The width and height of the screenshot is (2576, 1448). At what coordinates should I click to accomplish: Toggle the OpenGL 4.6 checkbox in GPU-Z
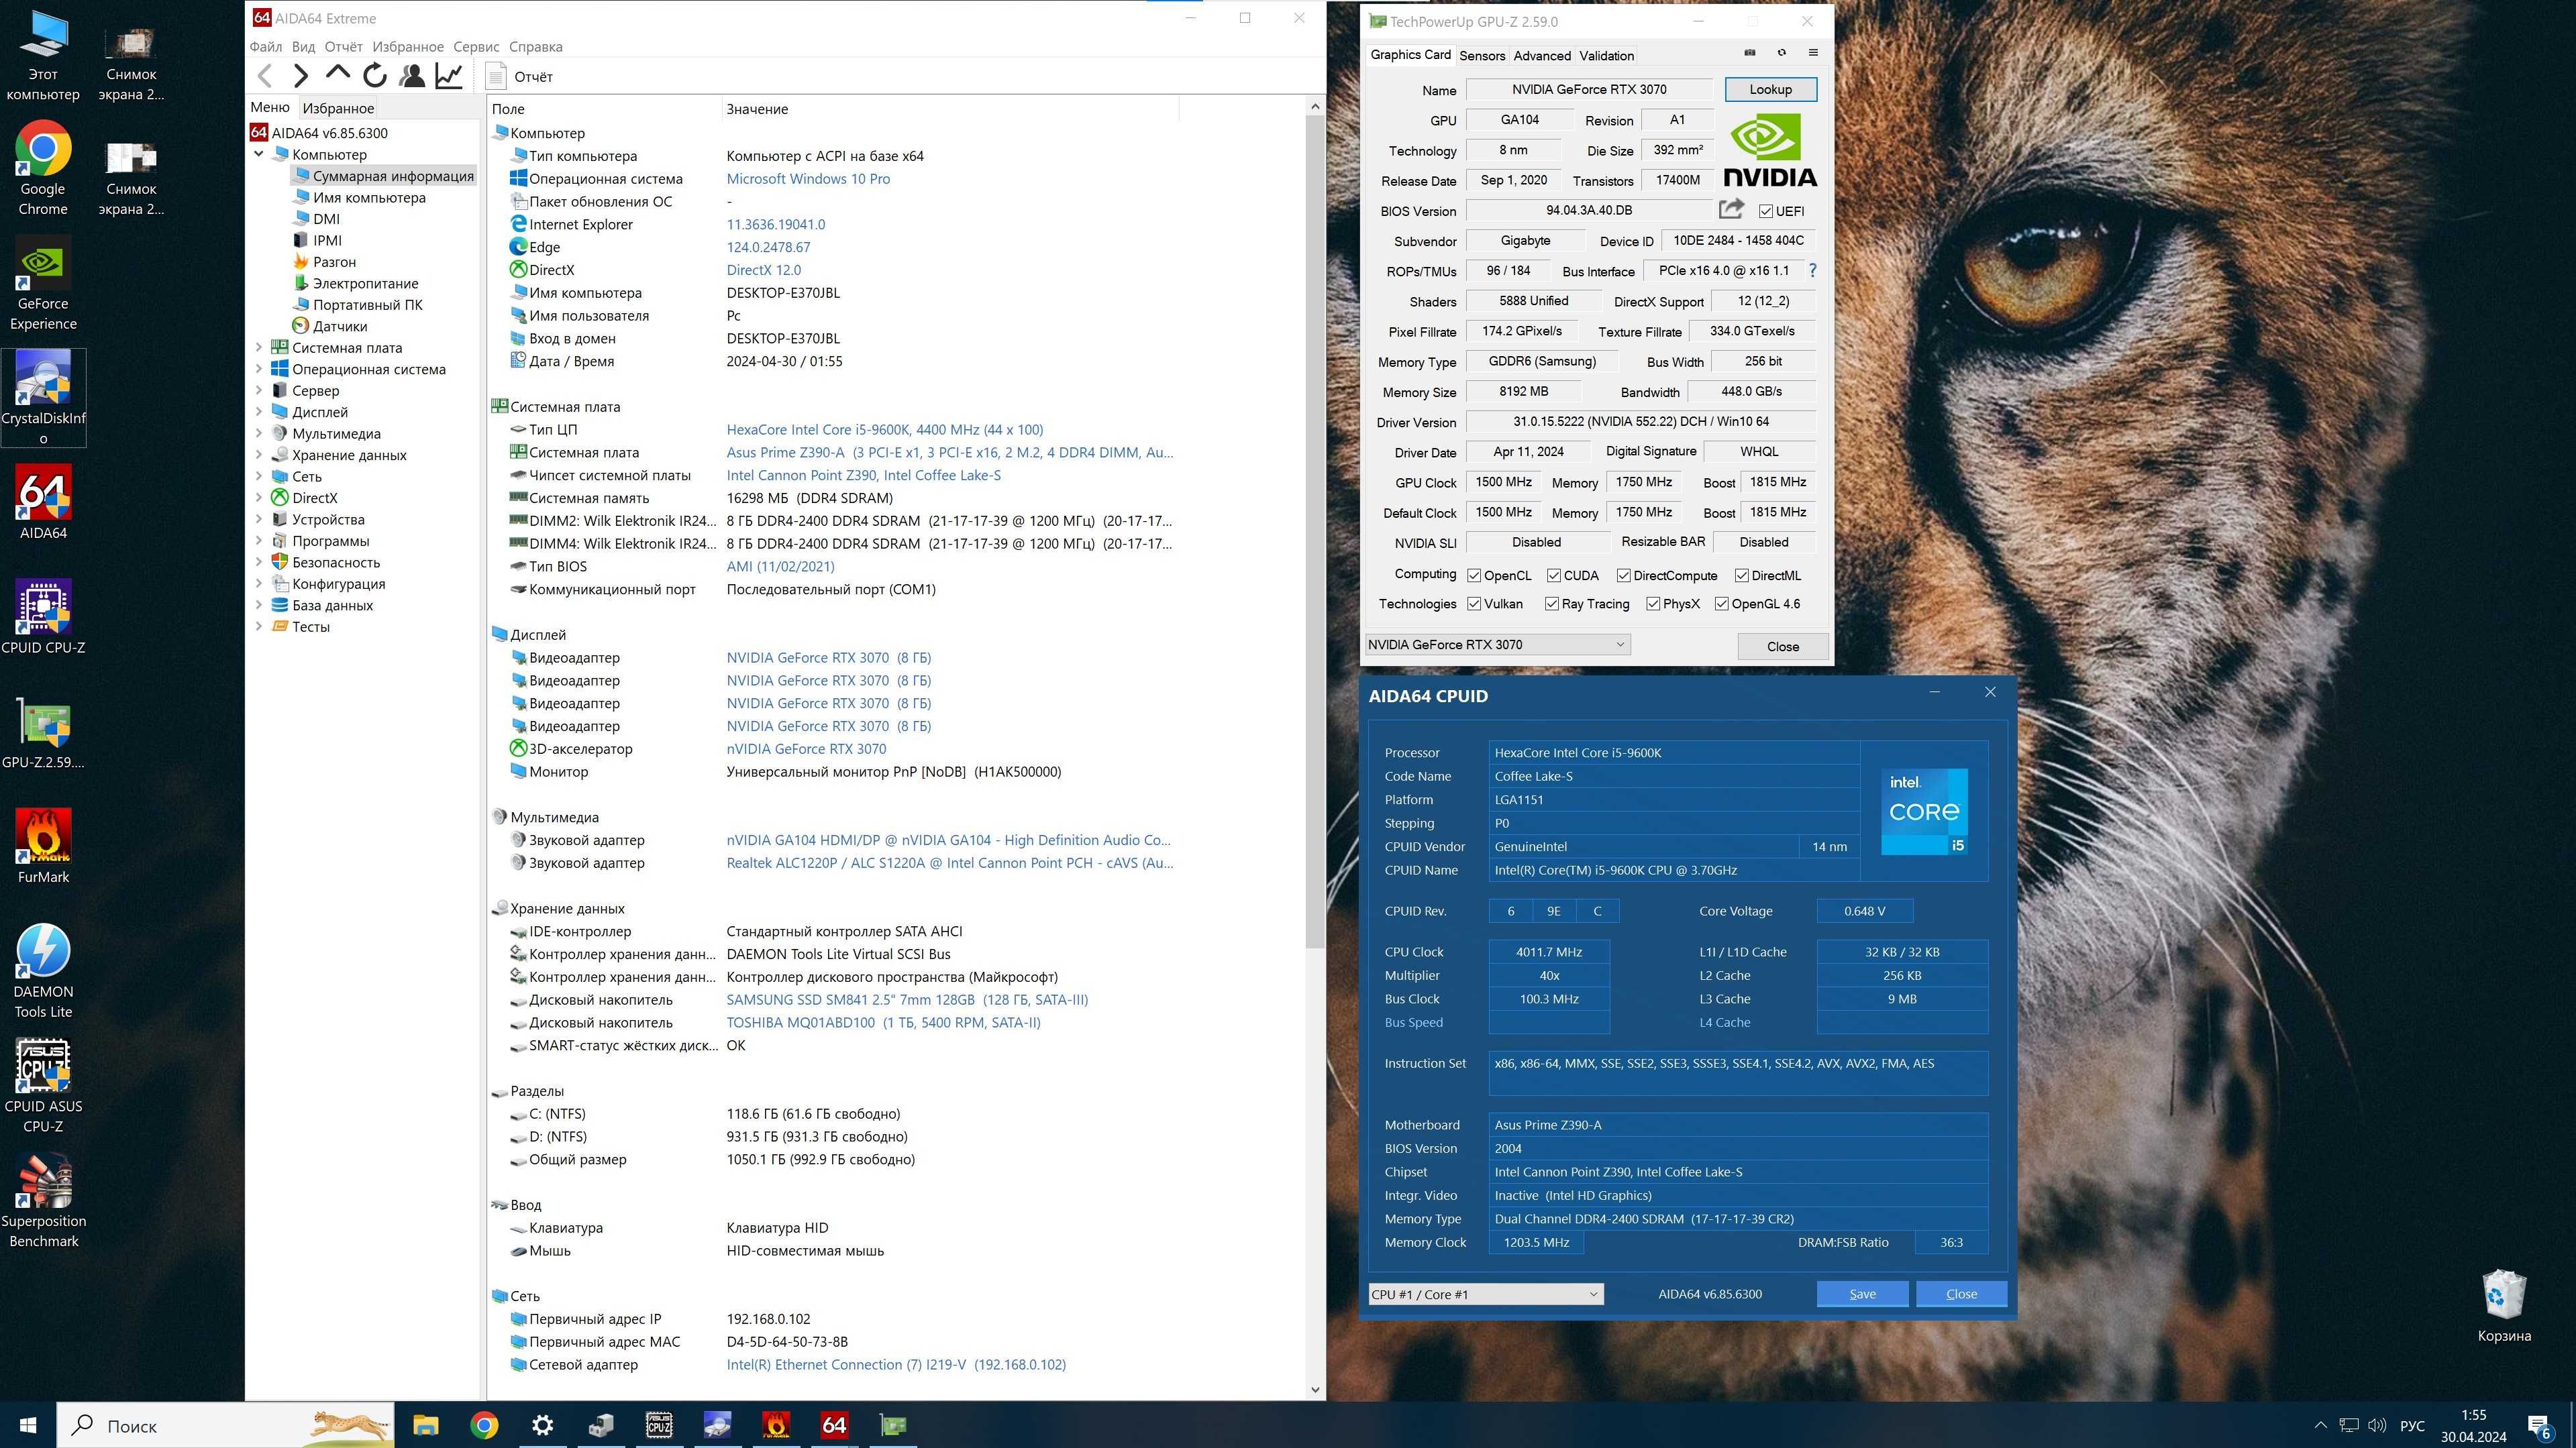[x=1722, y=604]
